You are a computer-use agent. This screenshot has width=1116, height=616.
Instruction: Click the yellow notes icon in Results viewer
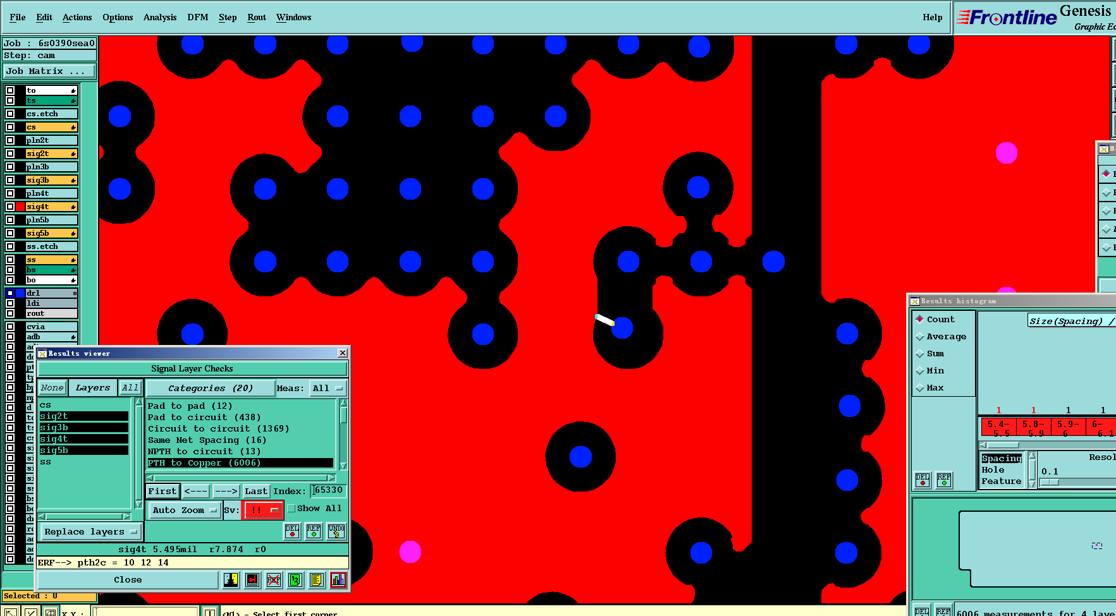tap(317, 579)
